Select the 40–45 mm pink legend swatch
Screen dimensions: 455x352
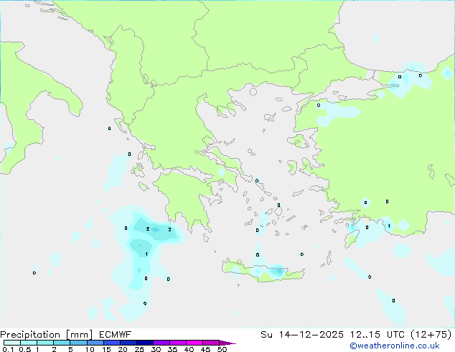click(x=194, y=343)
